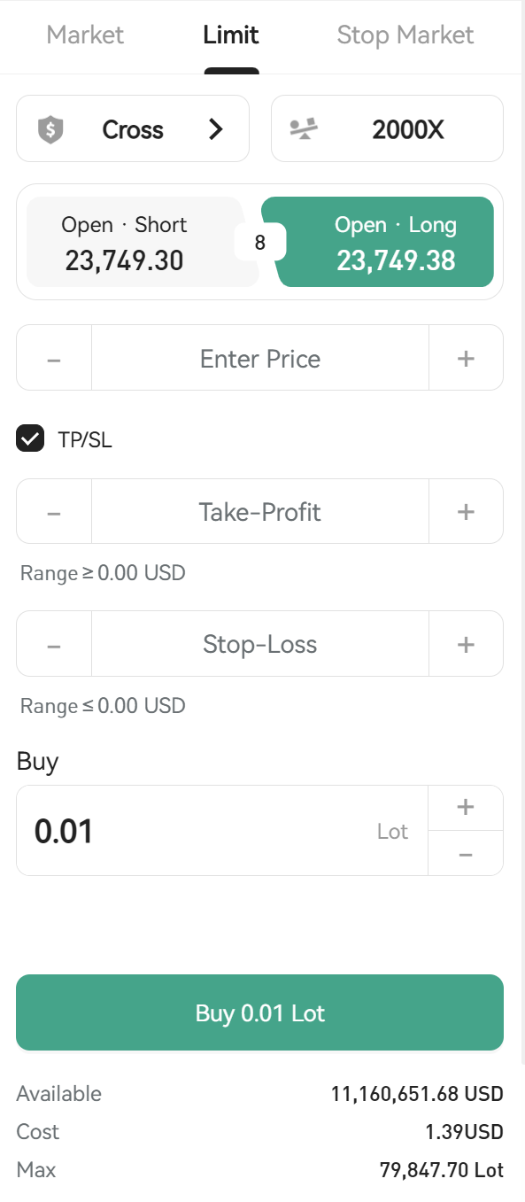Image resolution: width=525 pixels, height=1202 pixels.
Task: Open the Cross margin mode selector
Action: point(133,129)
